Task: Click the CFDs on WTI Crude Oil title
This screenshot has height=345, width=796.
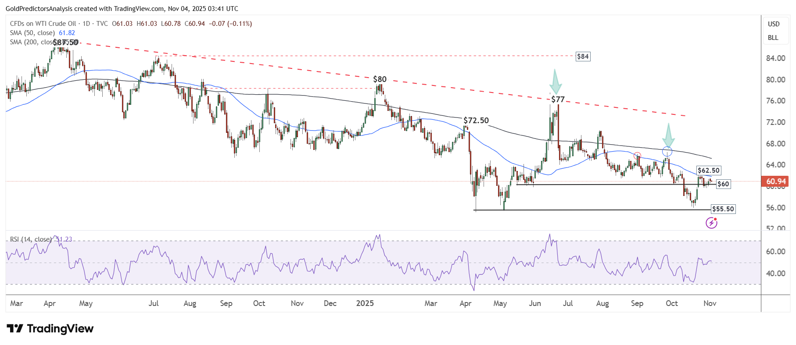Action: click(x=43, y=24)
